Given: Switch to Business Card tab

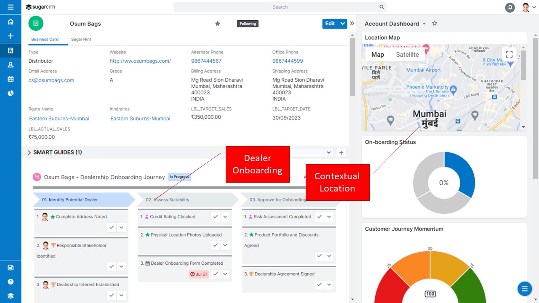Looking at the screenshot, I should pyautogui.click(x=45, y=39).
